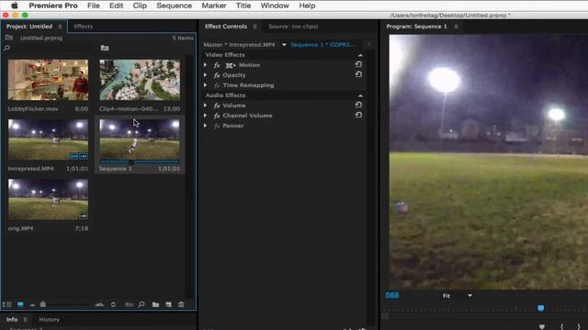
Task: Click the Clear trash icon
Action: click(x=181, y=304)
